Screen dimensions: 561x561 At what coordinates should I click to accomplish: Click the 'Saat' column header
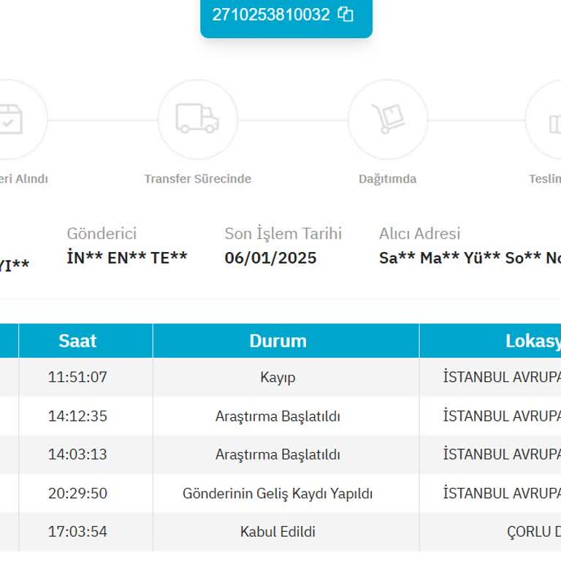click(x=77, y=341)
